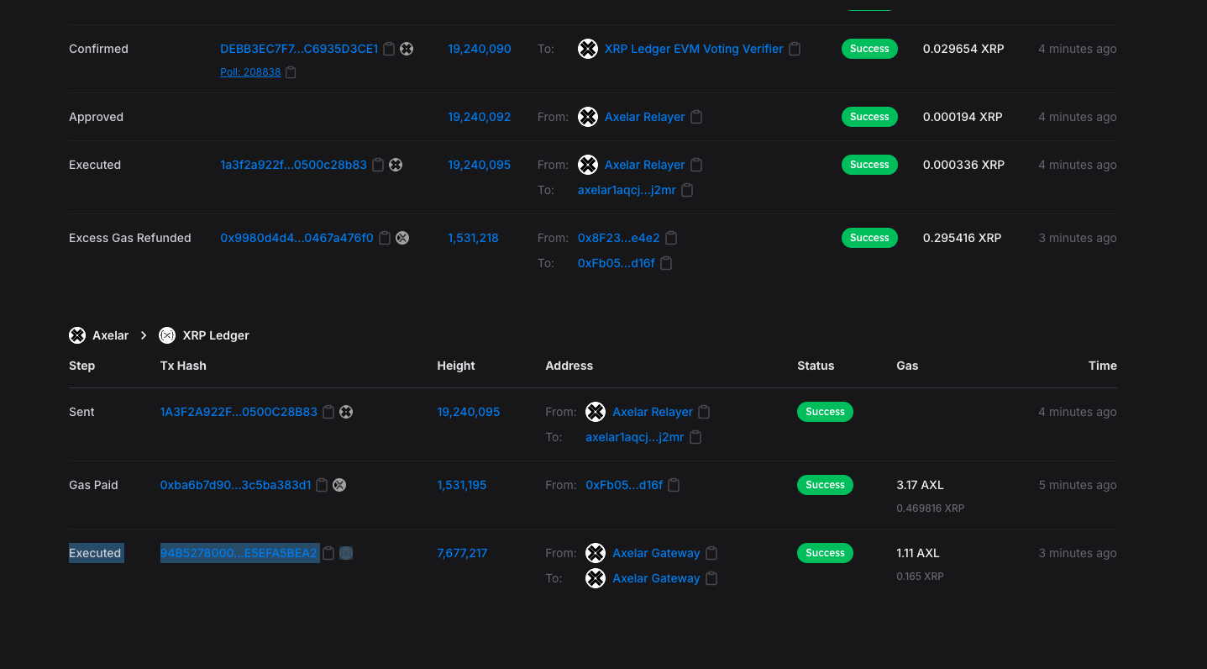Copy the 1A3F2A922F...0500C28B83 hash in Sent row
1207x669 pixels.
[328, 412]
